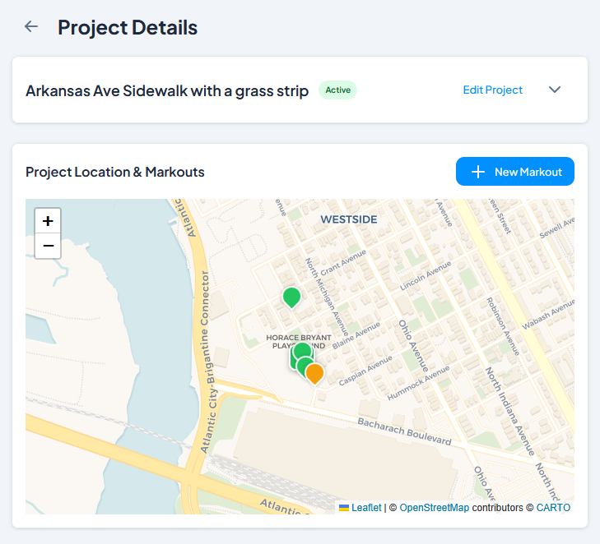Select the isolated green pin near Grant Avenue
The height and width of the screenshot is (544, 600).
291,296
